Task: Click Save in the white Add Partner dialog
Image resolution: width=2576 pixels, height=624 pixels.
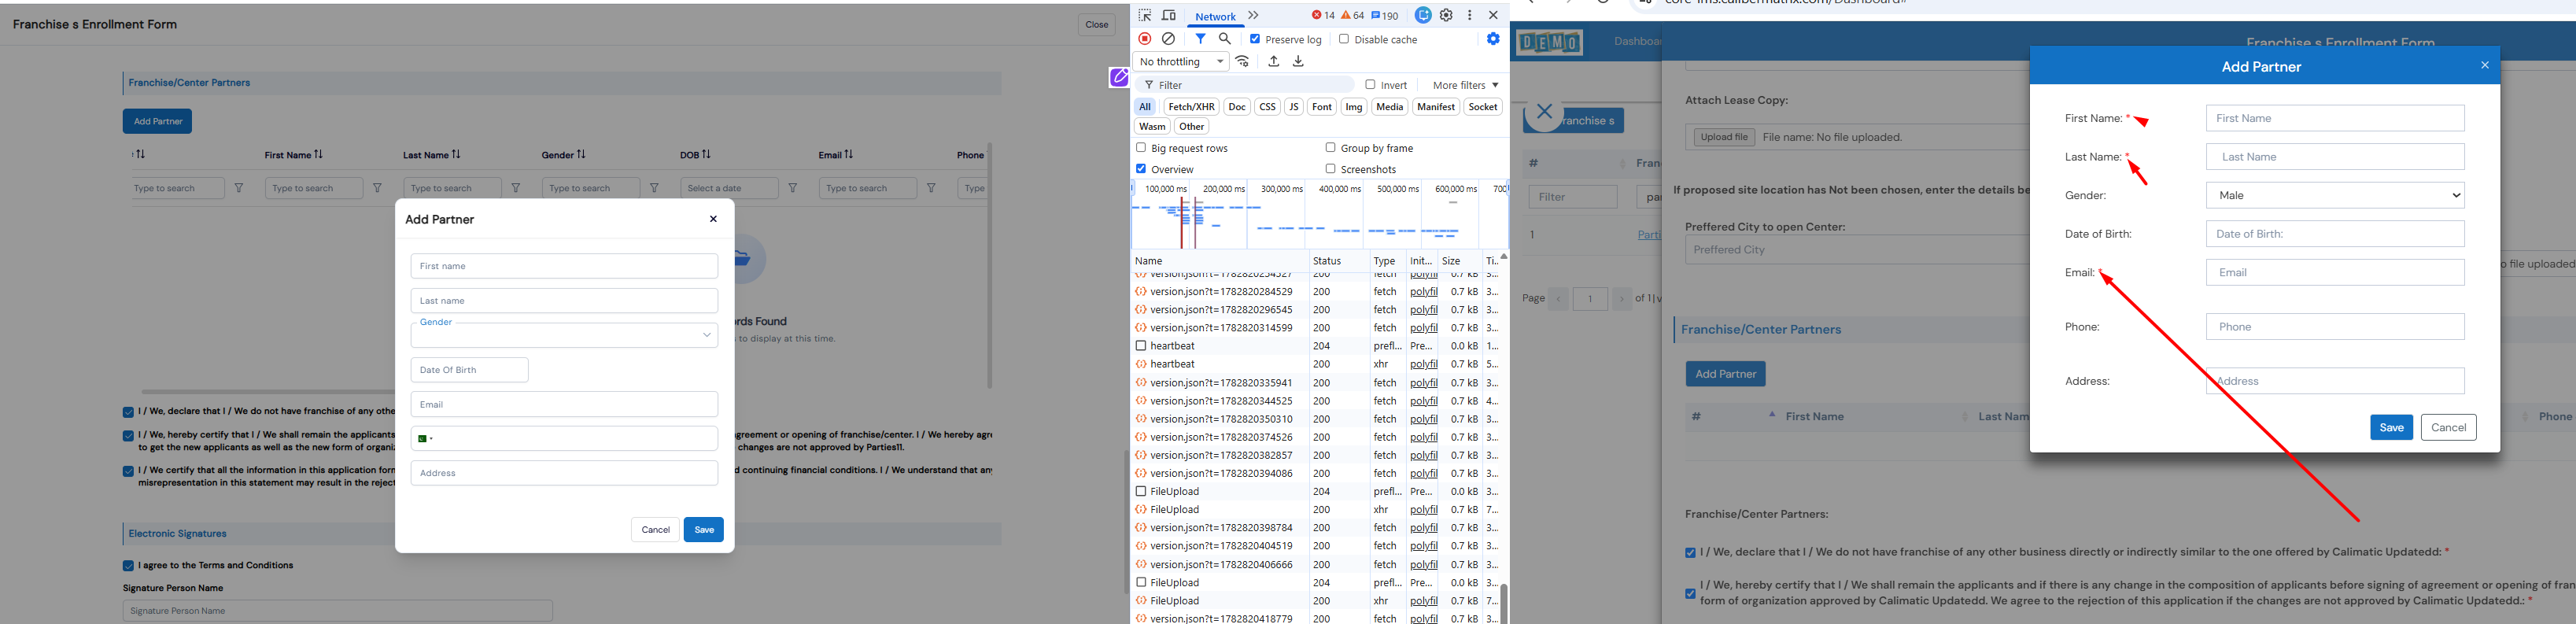Action: tap(704, 530)
